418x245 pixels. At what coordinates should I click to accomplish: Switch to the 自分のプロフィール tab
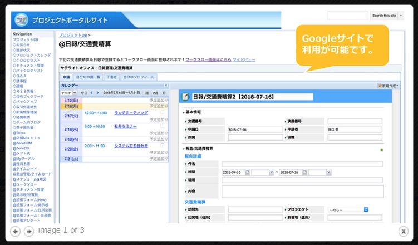click(139, 77)
